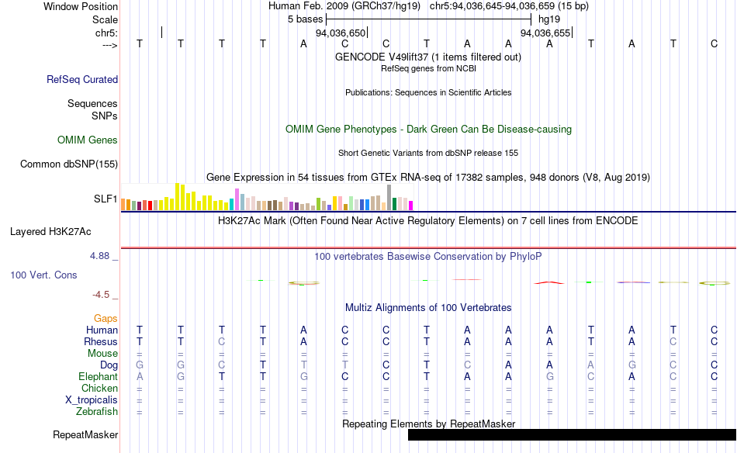Select the Mouse species row label
The height and width of the screenshot is (453, 737).
point(103,354)
